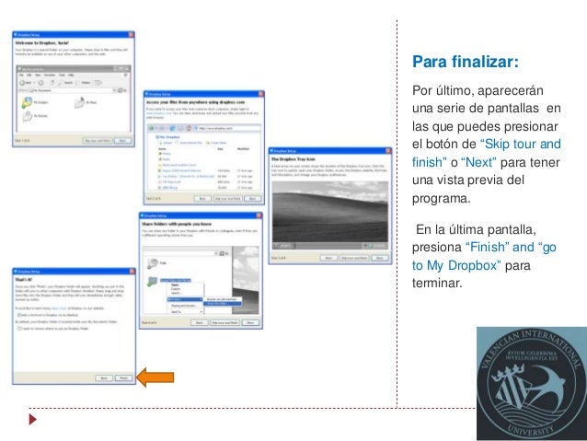Select the My Music folder icon

[79, 102]
